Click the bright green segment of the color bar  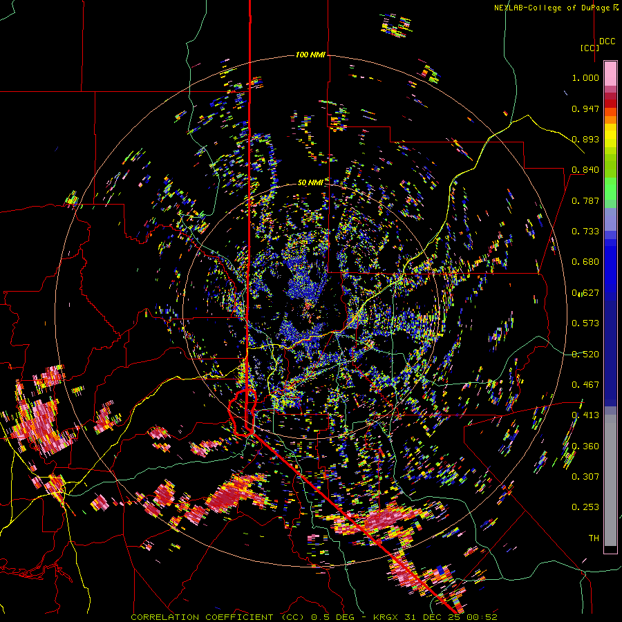pos(610,189)
